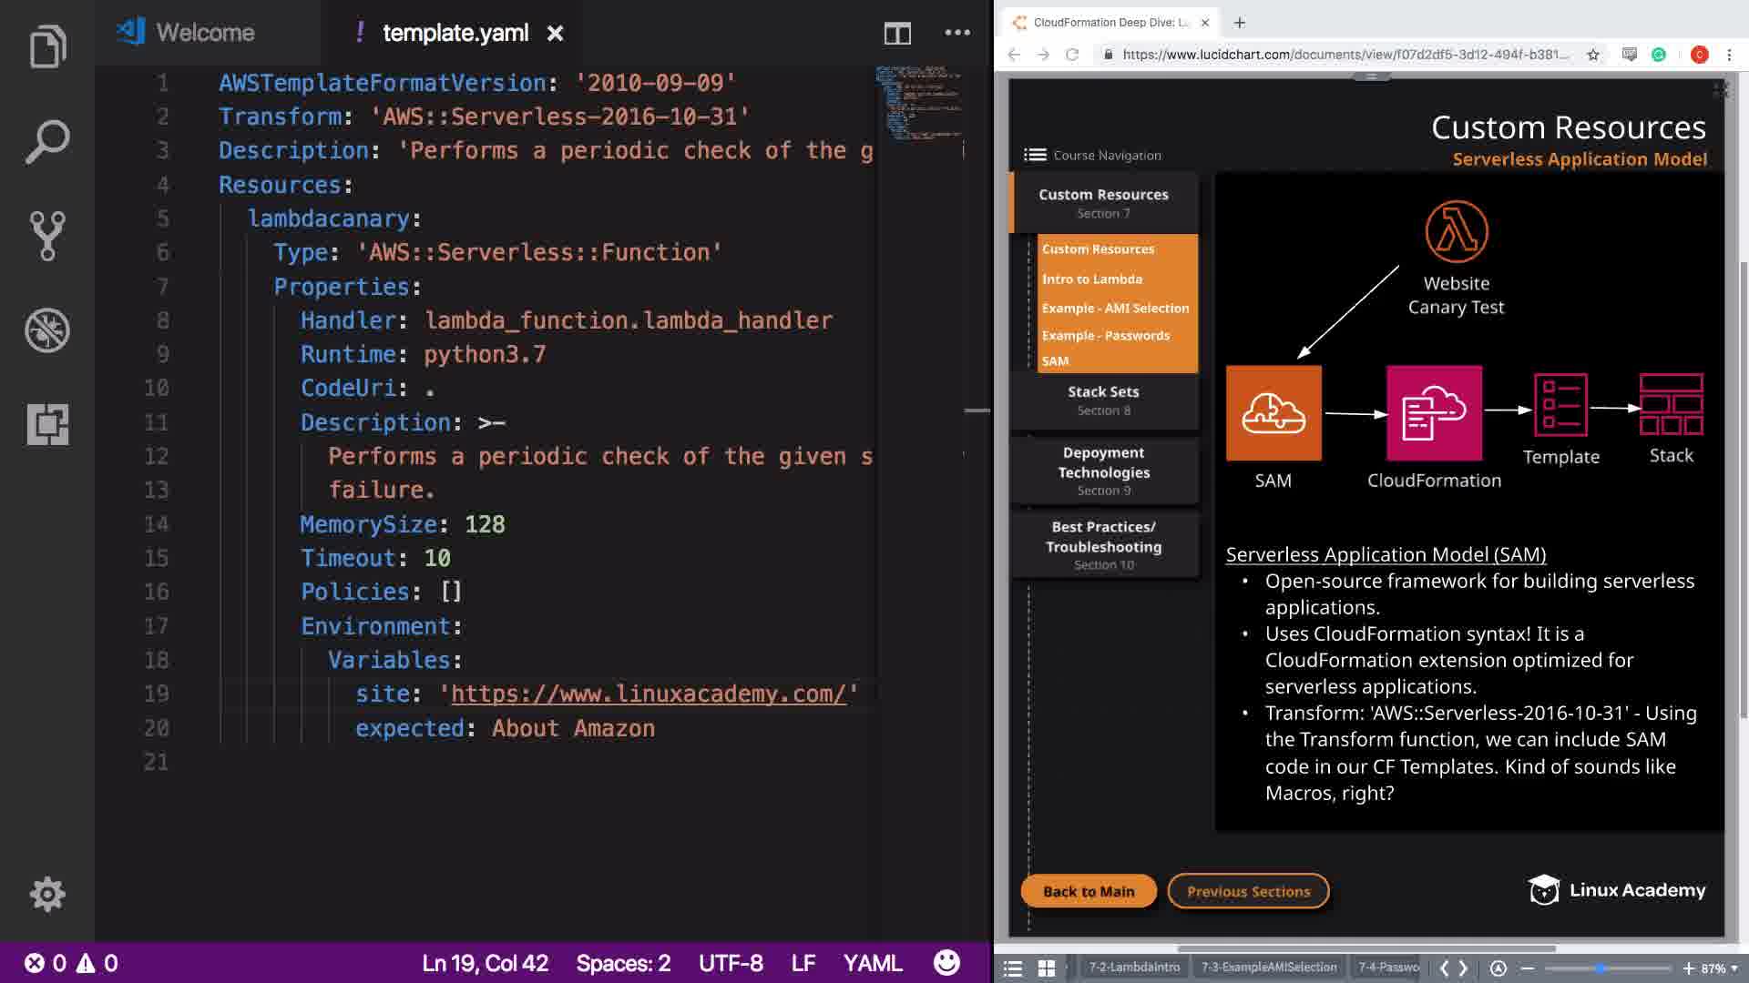The image size is (1749, 983).
Task: Open the Search sidebar icon
Action: (47, 141)
